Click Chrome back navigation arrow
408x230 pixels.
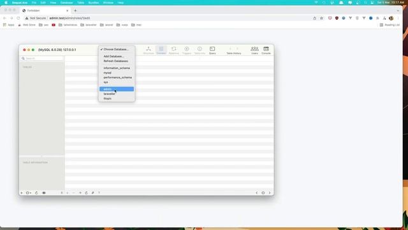(x=4, y=18)
